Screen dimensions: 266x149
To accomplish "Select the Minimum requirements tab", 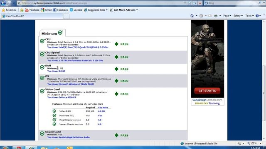I will click(52, 33).
